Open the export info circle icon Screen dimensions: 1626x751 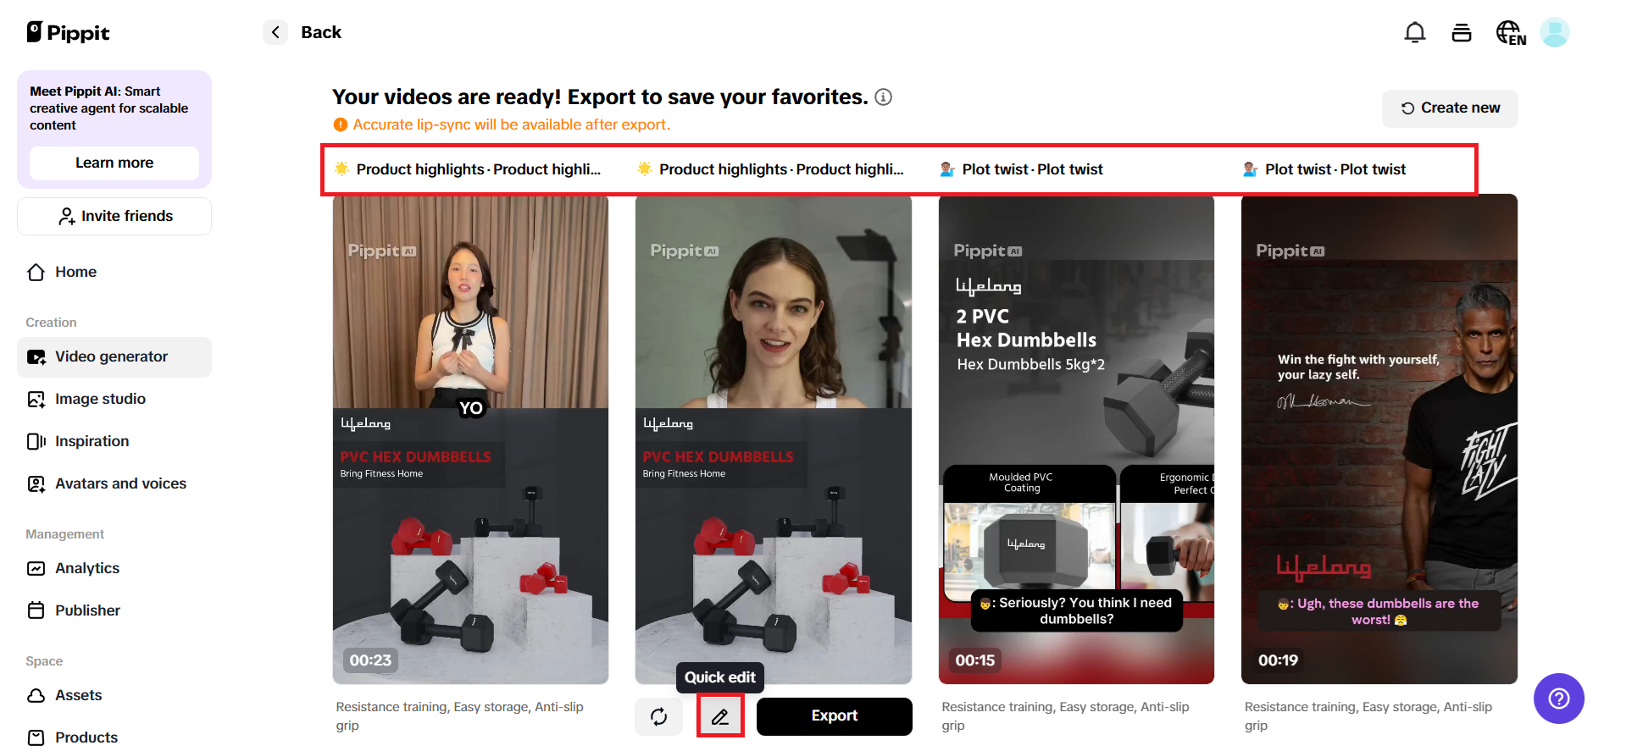tap(883, 97)
